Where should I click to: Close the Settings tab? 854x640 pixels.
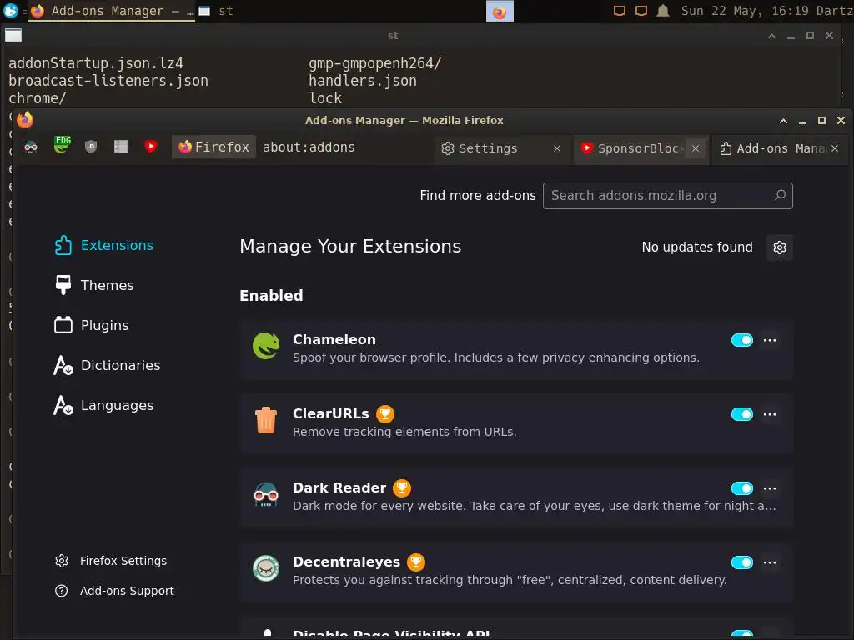point(556,148)
